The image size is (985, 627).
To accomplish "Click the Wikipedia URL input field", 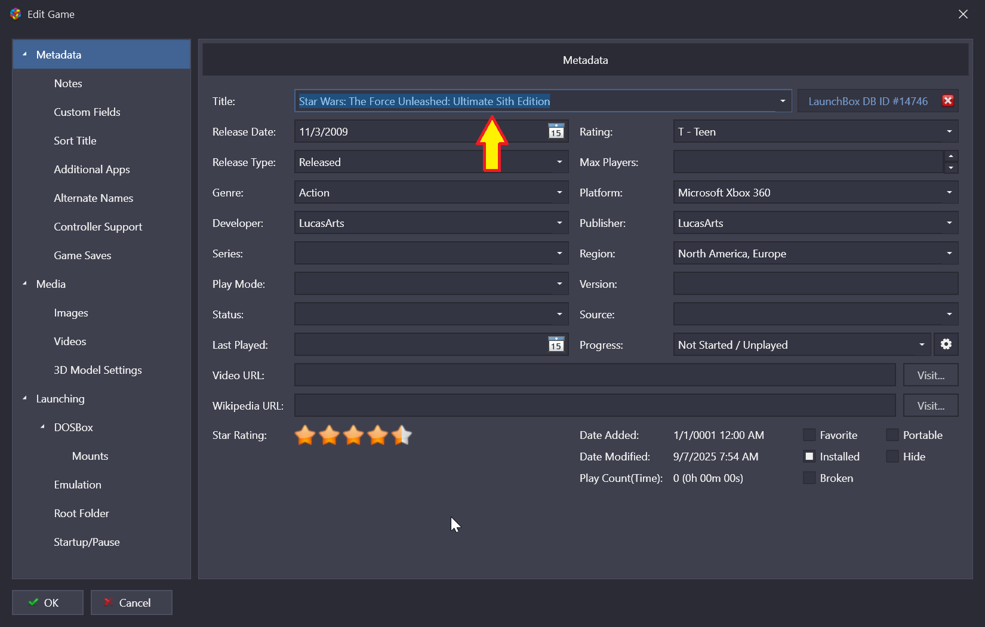I will click(x=595, y=405).
